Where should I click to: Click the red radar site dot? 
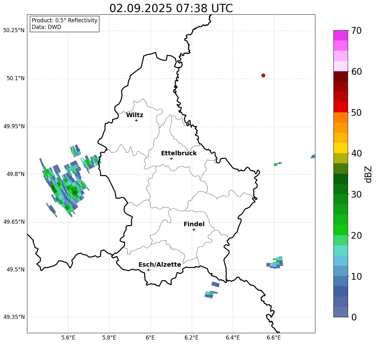point(263,75)
